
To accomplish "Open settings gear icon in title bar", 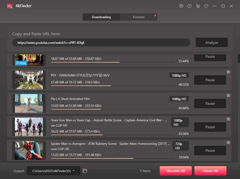I will pyautogui.click(x=181, y=6).
